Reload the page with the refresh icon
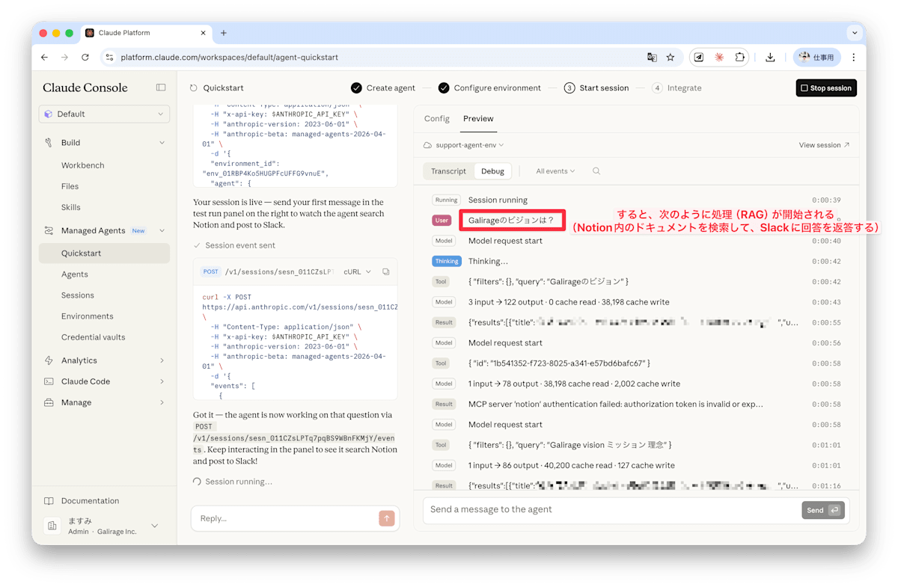This screenshot has width=898, height=587. [x=85, y=57]
